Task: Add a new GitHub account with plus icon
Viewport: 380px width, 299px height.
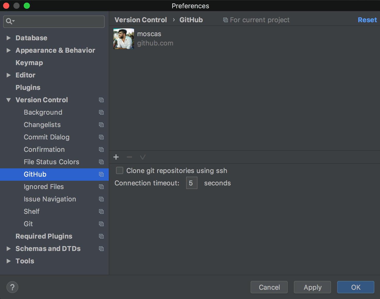Action: 116,157
